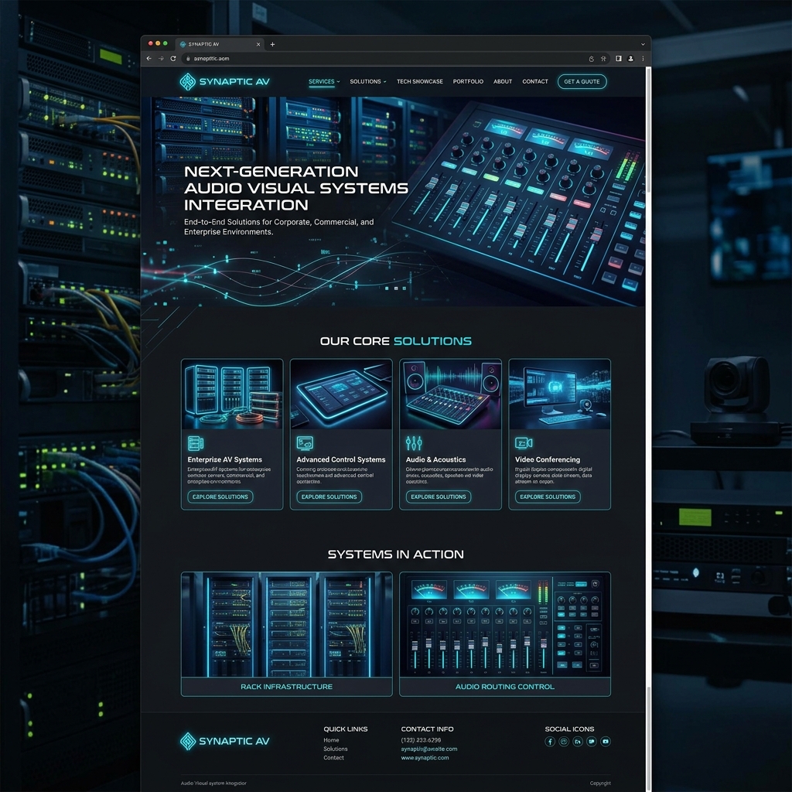This screenshot has height=792, width=792.
Task: Click the Enterprise AV Systems server icon
Action: pyautogui.click(x=196, y=443)
